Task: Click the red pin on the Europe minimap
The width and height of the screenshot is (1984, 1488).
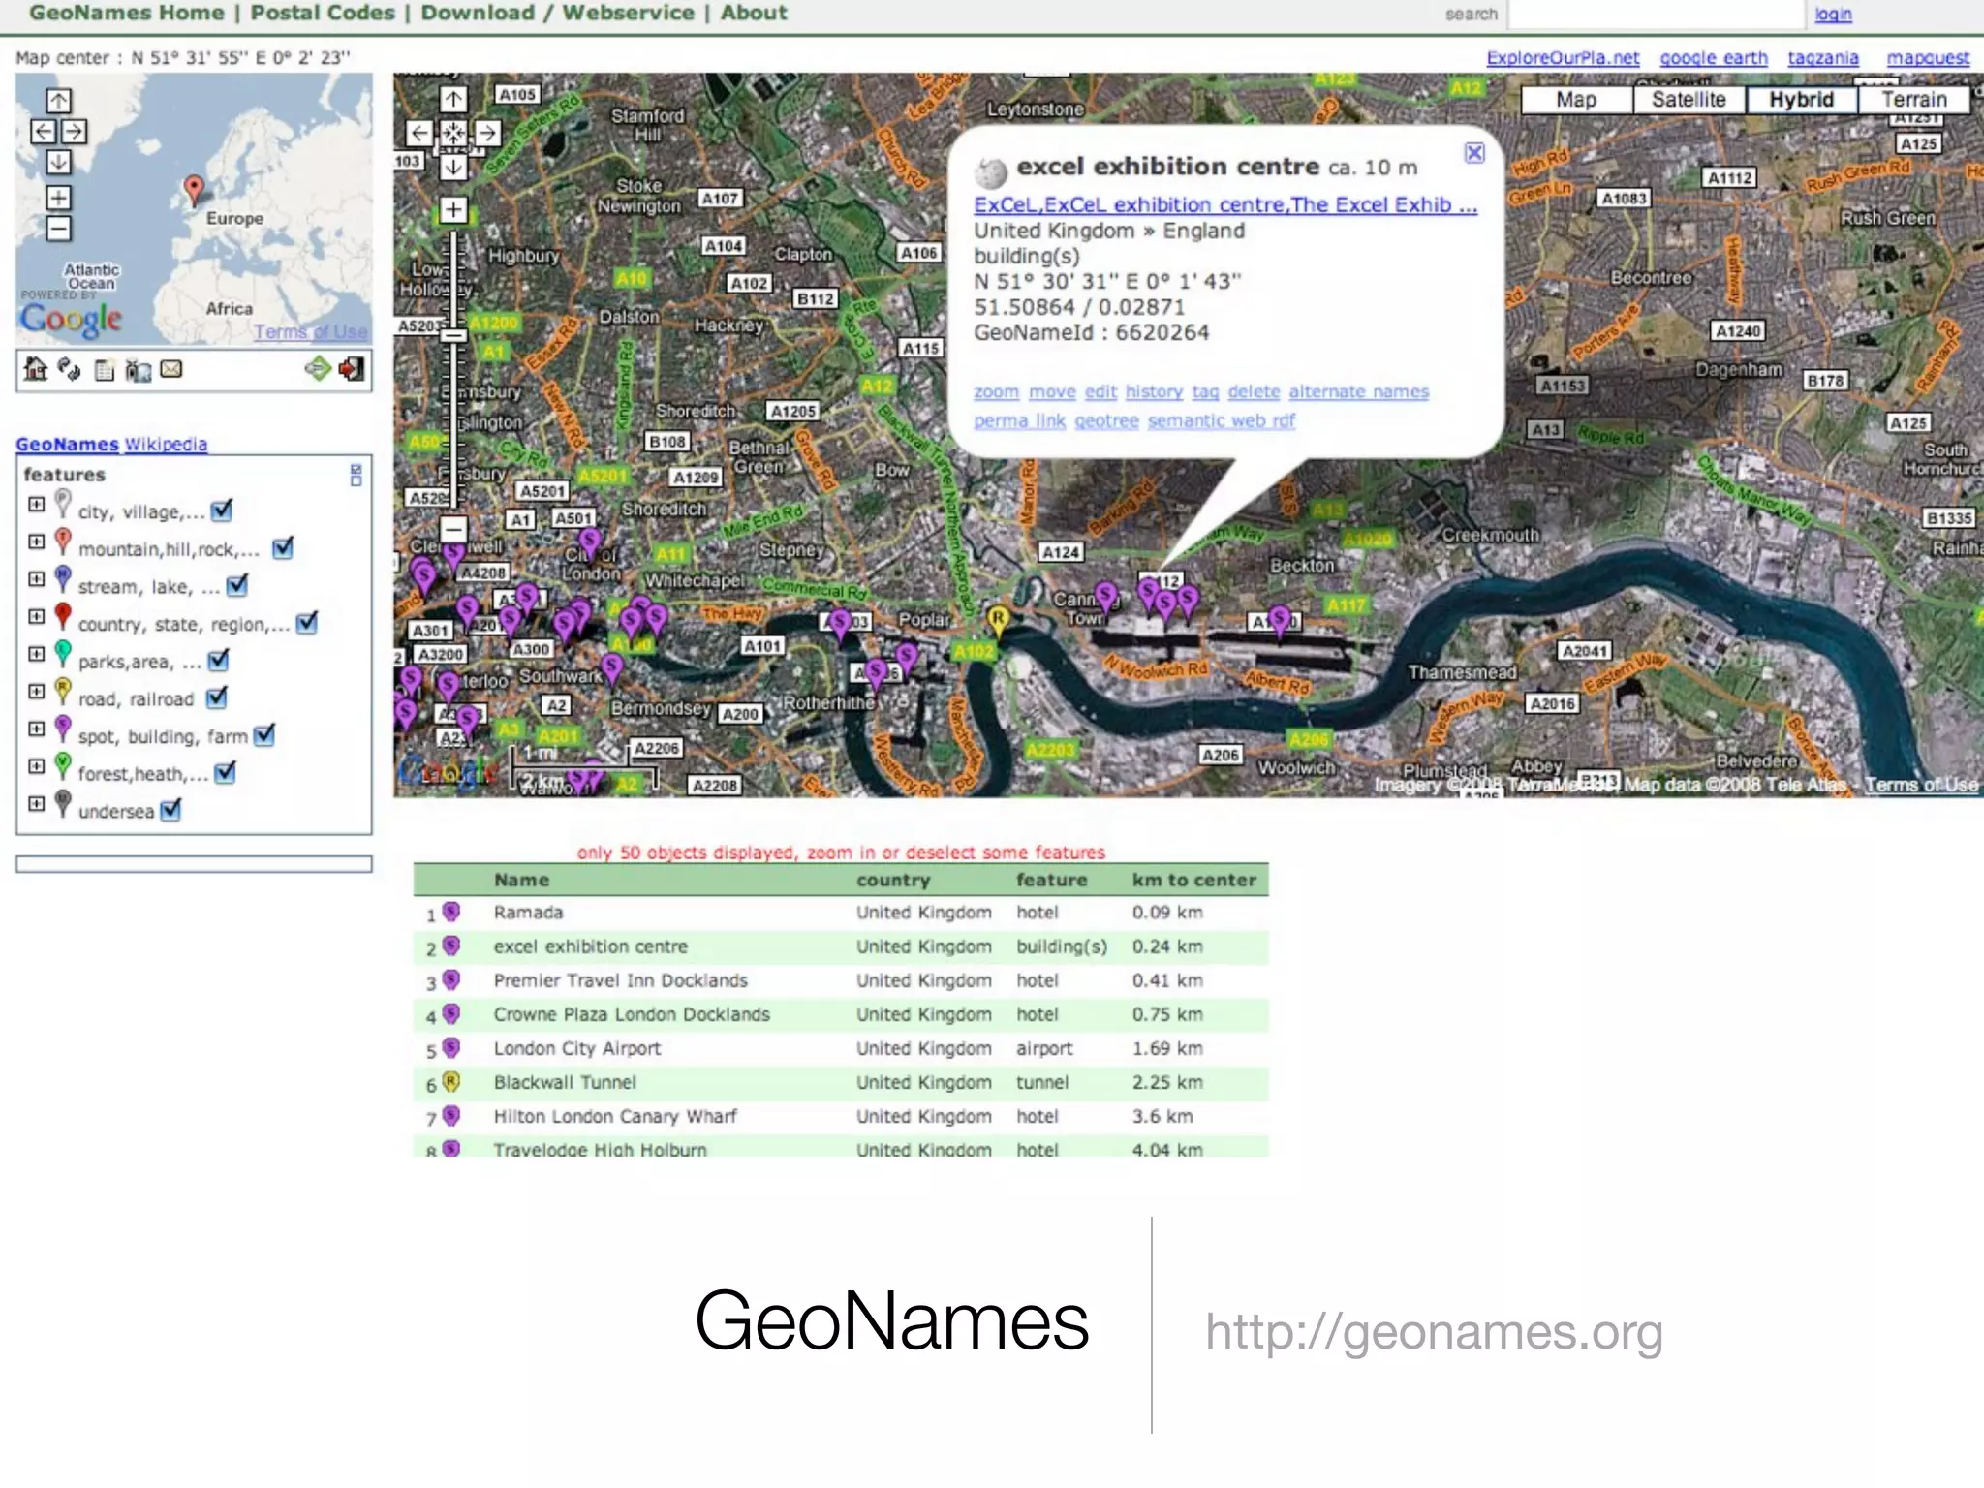Action: 194,189
